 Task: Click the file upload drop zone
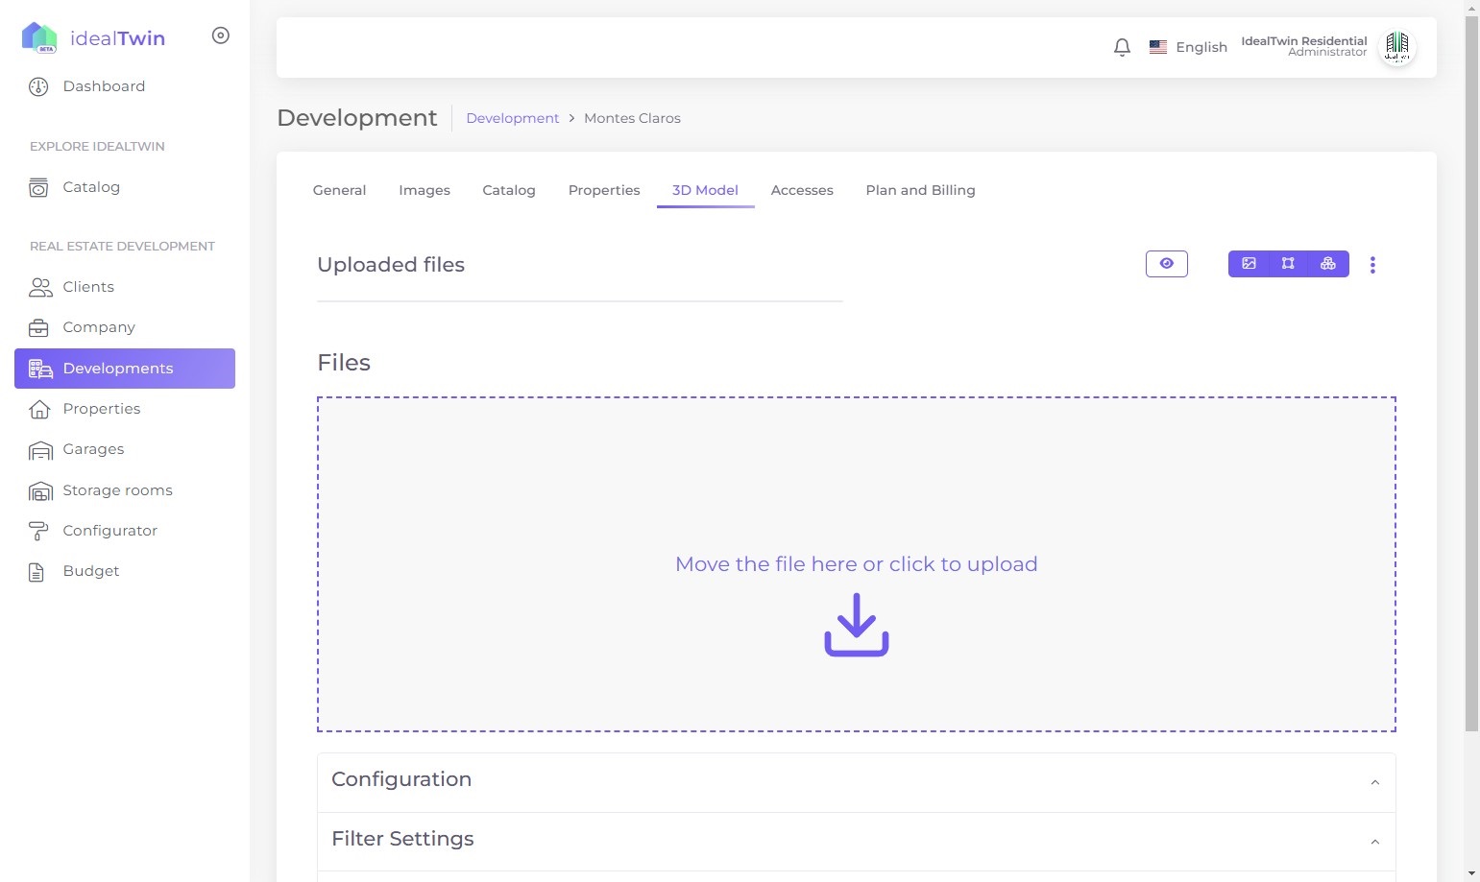(856, 564)
